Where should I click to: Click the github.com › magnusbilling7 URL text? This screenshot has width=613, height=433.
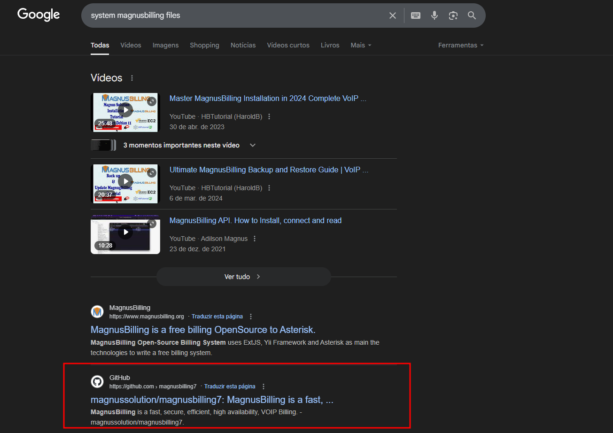pos(153,387)
